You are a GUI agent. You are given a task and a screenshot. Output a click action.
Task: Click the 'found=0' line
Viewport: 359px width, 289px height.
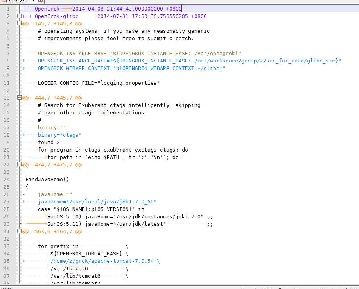point(49,143)
